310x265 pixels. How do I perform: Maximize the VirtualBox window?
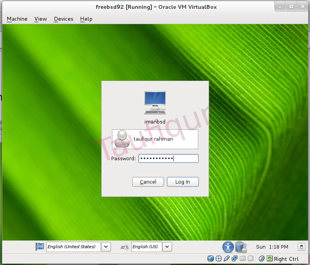click(x=291, y=7)
